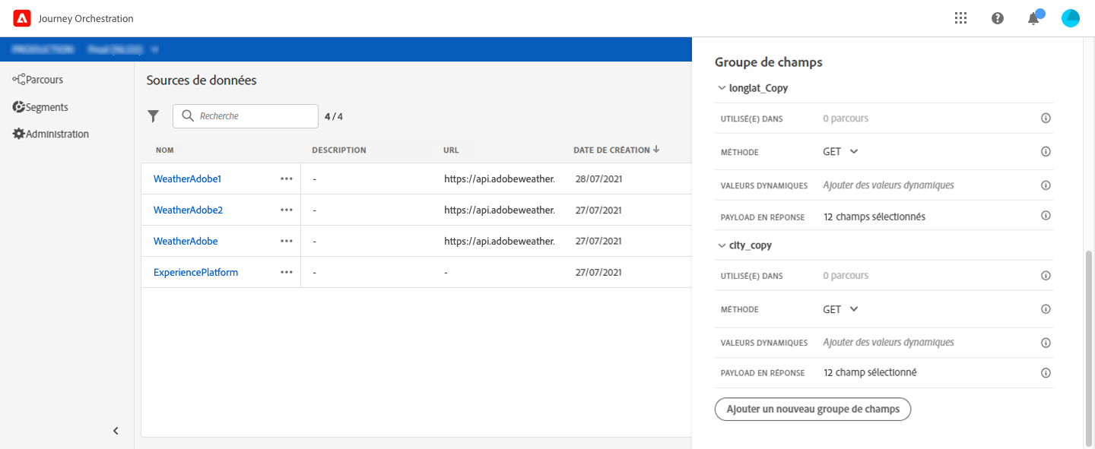Click the DESCRIPTION column header
1095x449 pixels.
(x=339, y=150)
